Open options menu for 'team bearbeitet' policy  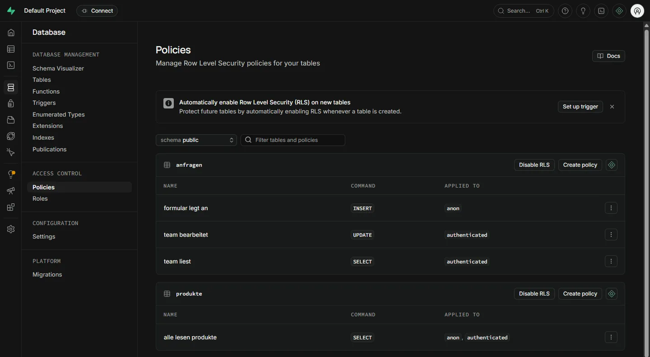pos(611,235)
